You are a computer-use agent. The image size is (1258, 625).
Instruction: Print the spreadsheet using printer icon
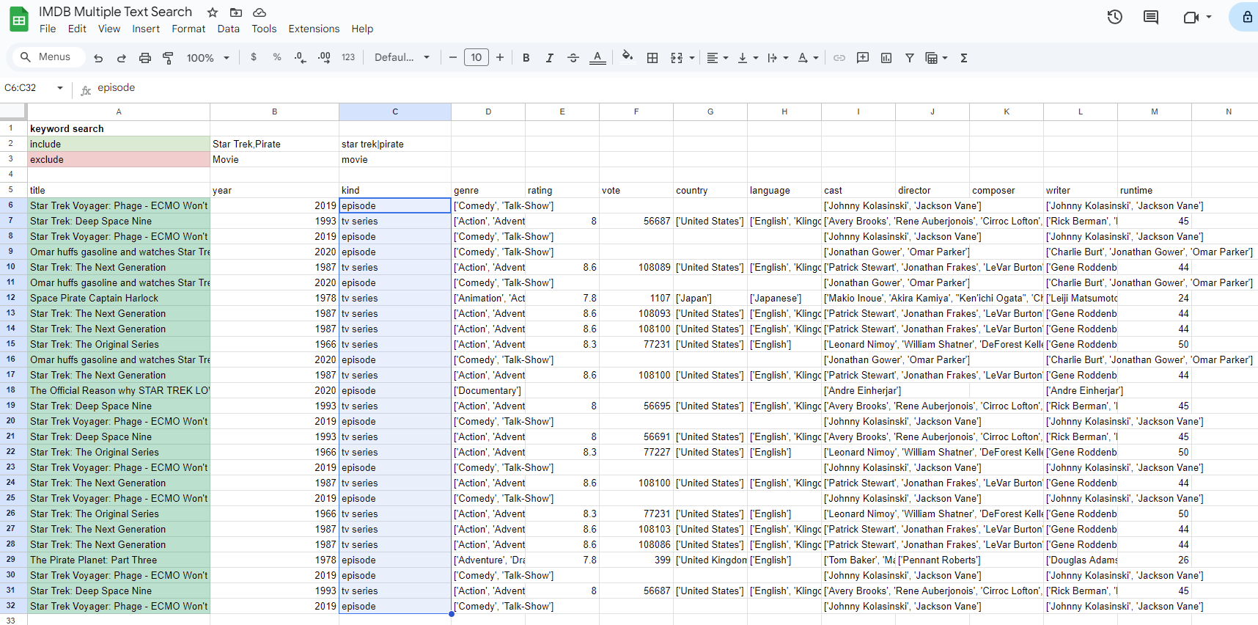click(145, 58)
